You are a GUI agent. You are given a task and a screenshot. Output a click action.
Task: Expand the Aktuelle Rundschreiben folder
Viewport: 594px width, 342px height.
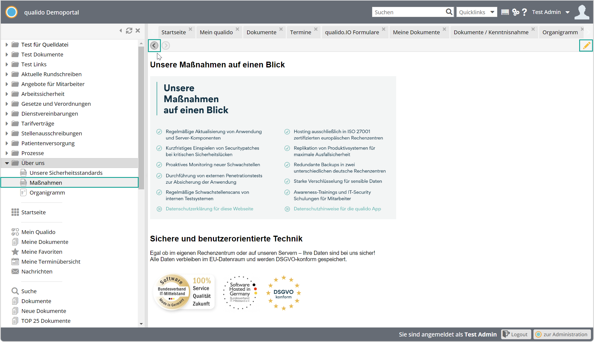(7, 74)
